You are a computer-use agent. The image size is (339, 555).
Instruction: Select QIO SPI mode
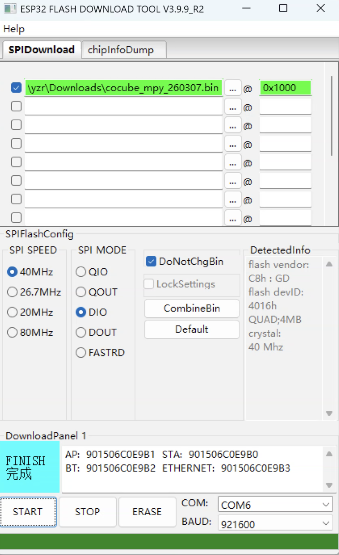81,272
